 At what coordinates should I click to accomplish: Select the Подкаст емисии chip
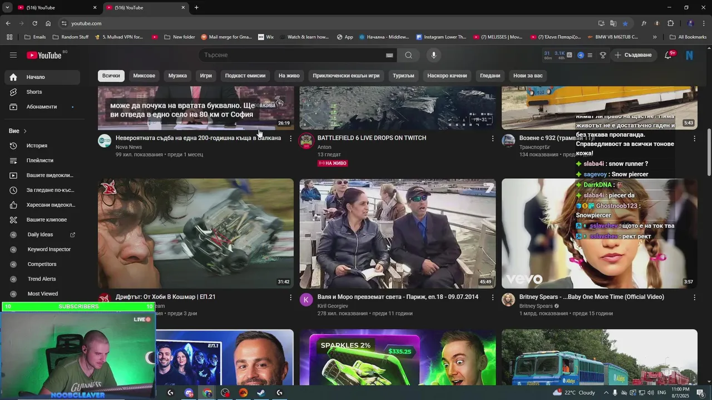tap(245, 76)
